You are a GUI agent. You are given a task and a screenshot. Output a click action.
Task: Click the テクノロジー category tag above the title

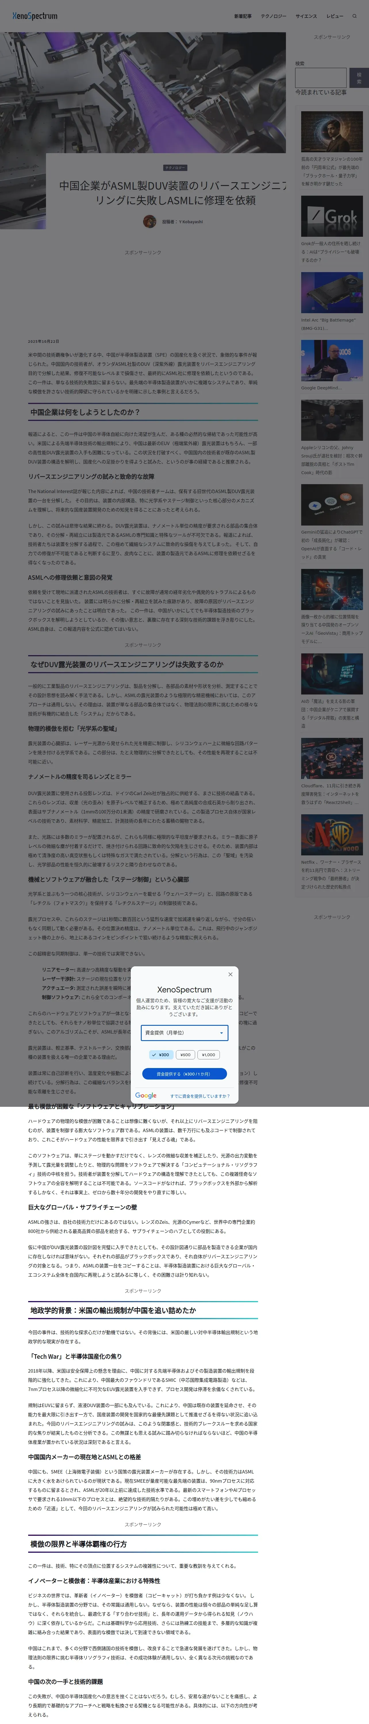pos(176,168)
